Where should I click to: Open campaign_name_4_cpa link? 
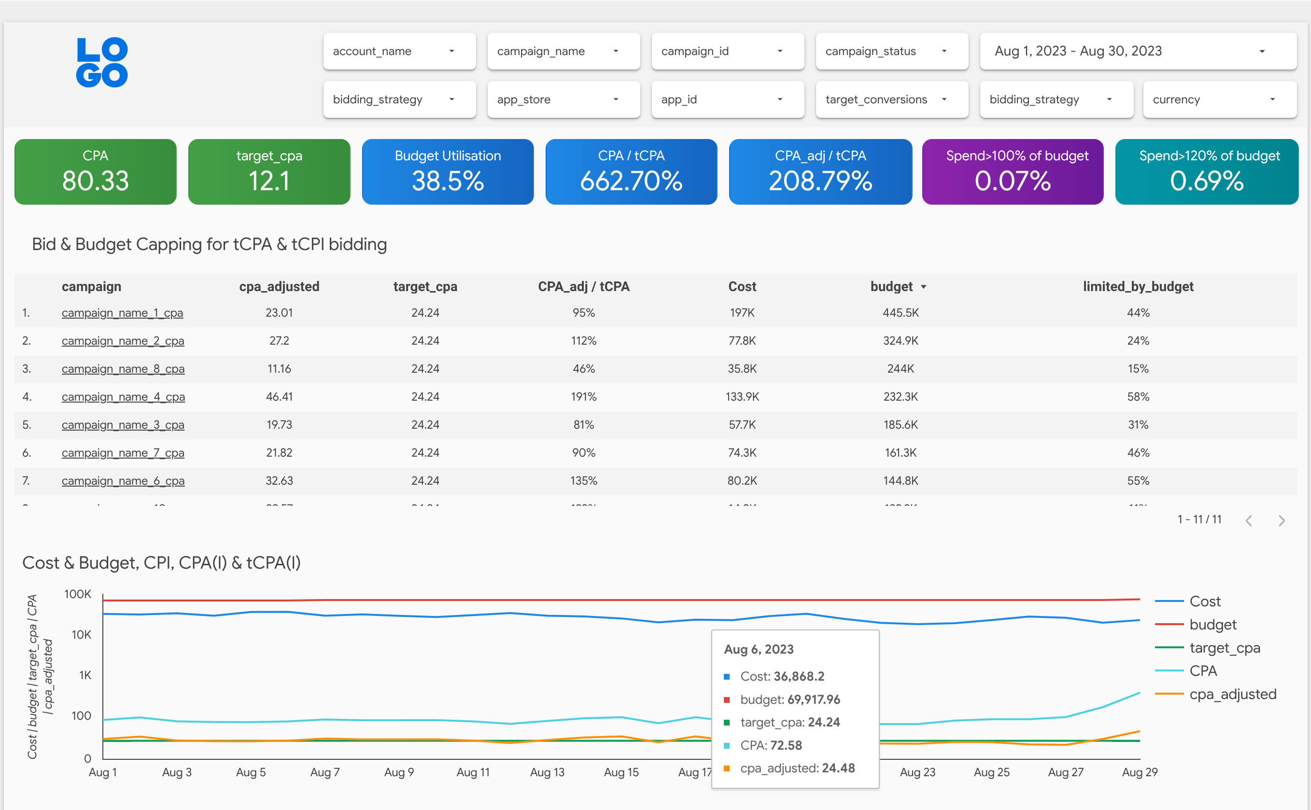point(123,397)
